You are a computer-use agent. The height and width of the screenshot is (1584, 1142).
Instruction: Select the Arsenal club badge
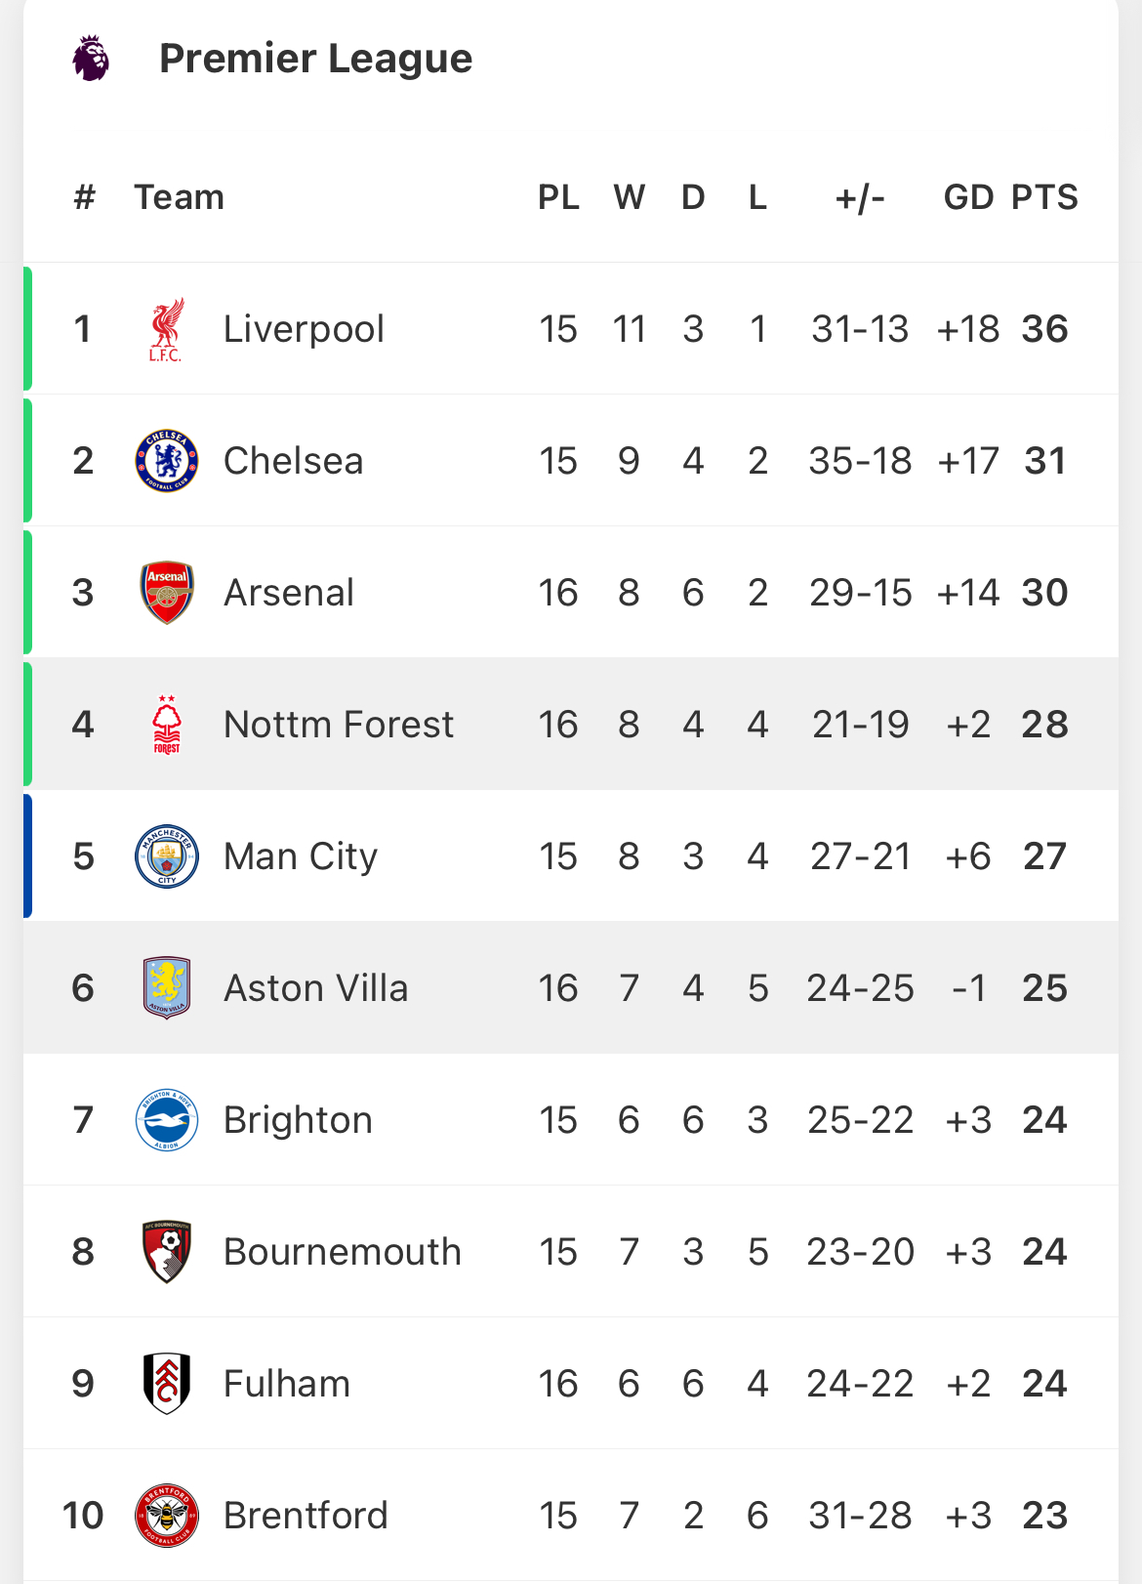pyautogui.click(x=167, y=593)
